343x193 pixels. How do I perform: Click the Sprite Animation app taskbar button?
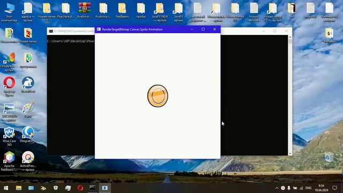coord(105,188)
